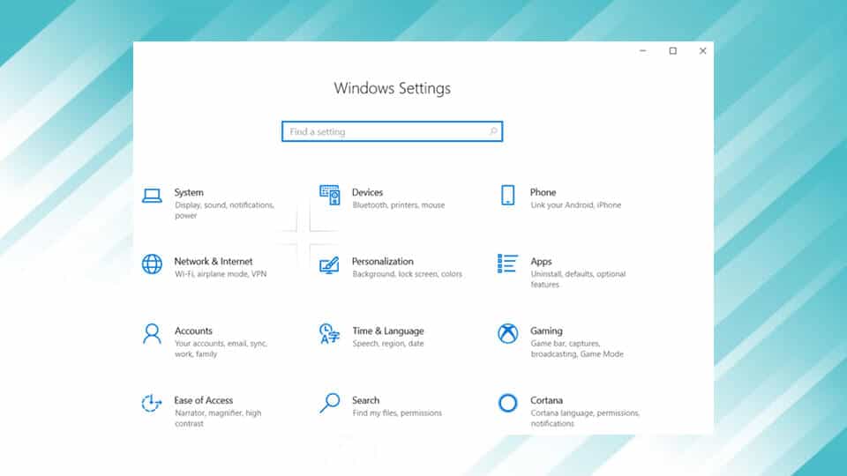Go to the Gaming label
This screenshot has height=476, width=847.
tap(546, 331)
